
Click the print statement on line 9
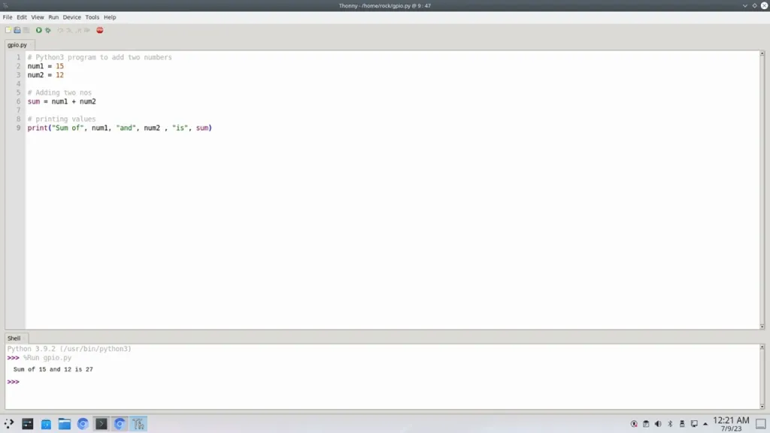(x=120, y=128)
